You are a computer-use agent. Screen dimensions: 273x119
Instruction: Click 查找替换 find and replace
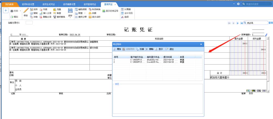(59, 17)
